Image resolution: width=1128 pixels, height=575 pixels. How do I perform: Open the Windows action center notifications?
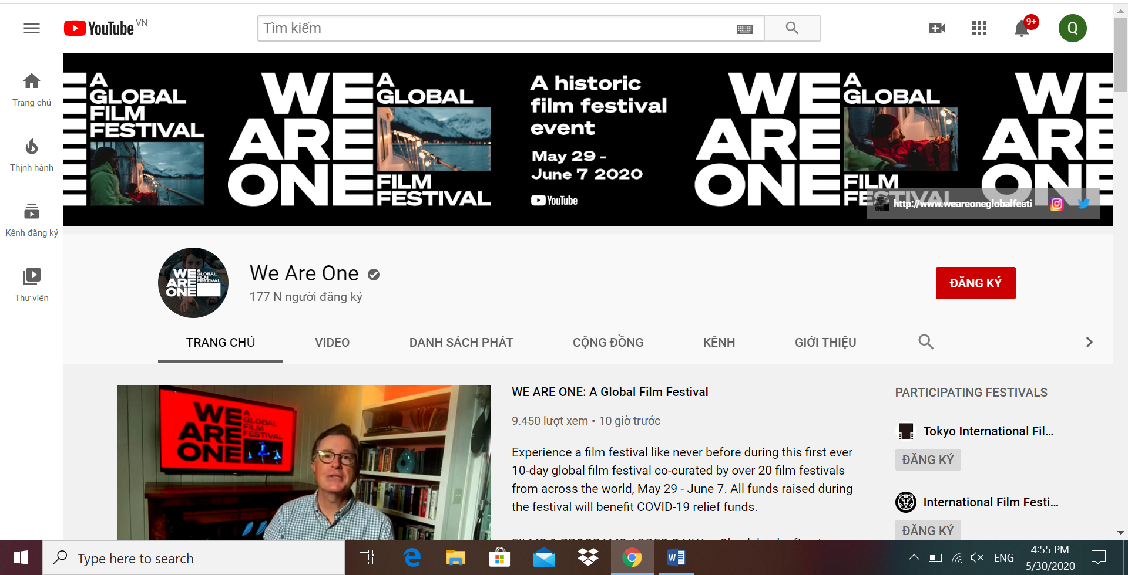(x=1099, y=557)
